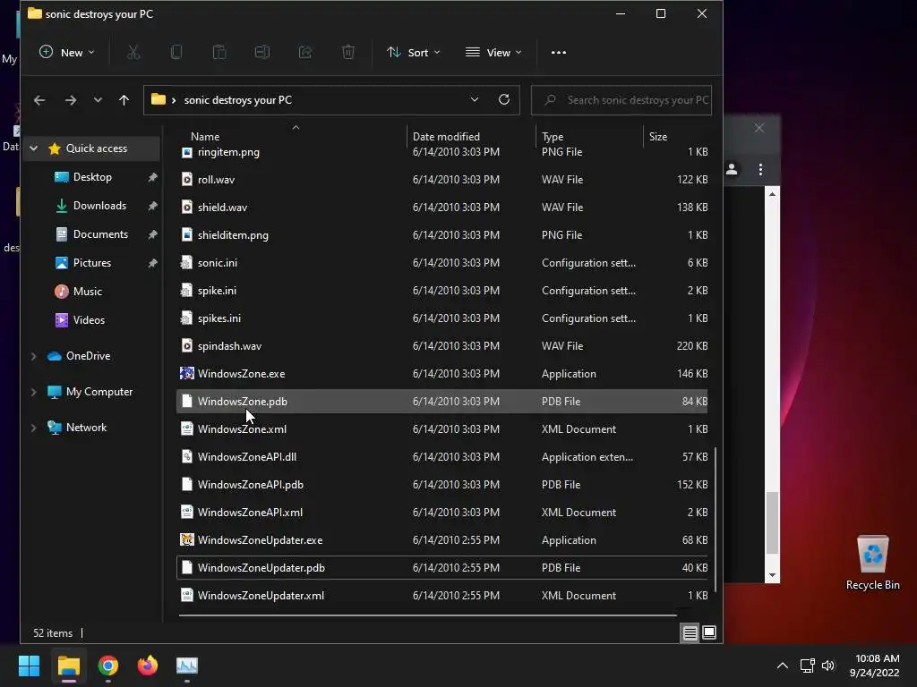
Task: Click the search box for this folder
Action: tap(621, 100)
